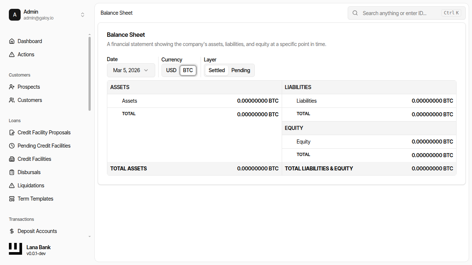
Task: Go to Credit Facilities in sidebar
Action: coord(34,159)
